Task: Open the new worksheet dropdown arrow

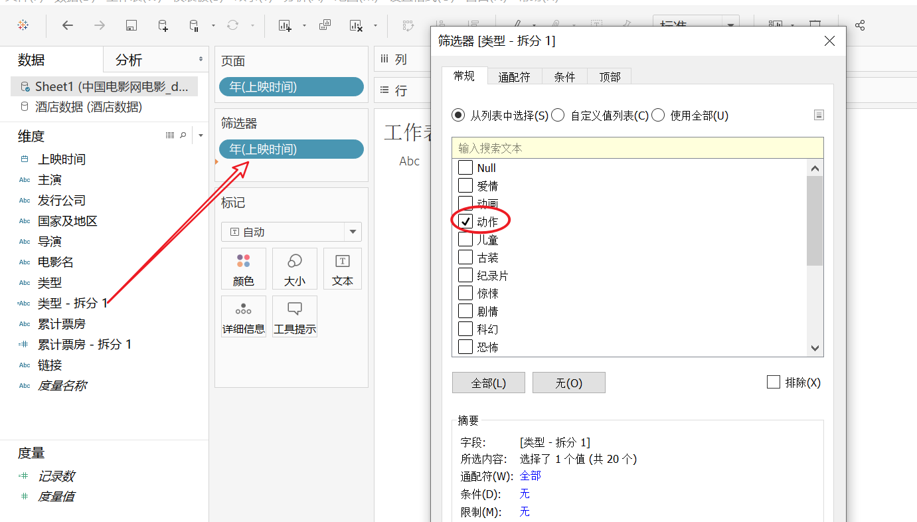Action: pyautogui.click(x=304, y=26)
